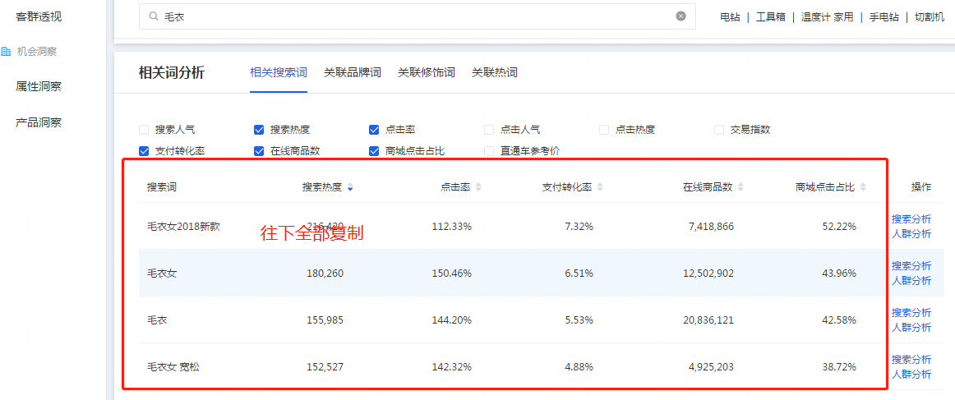955x400 pixels.
Task: Sort by 点击率 column arrow
Action: point(478,187)
